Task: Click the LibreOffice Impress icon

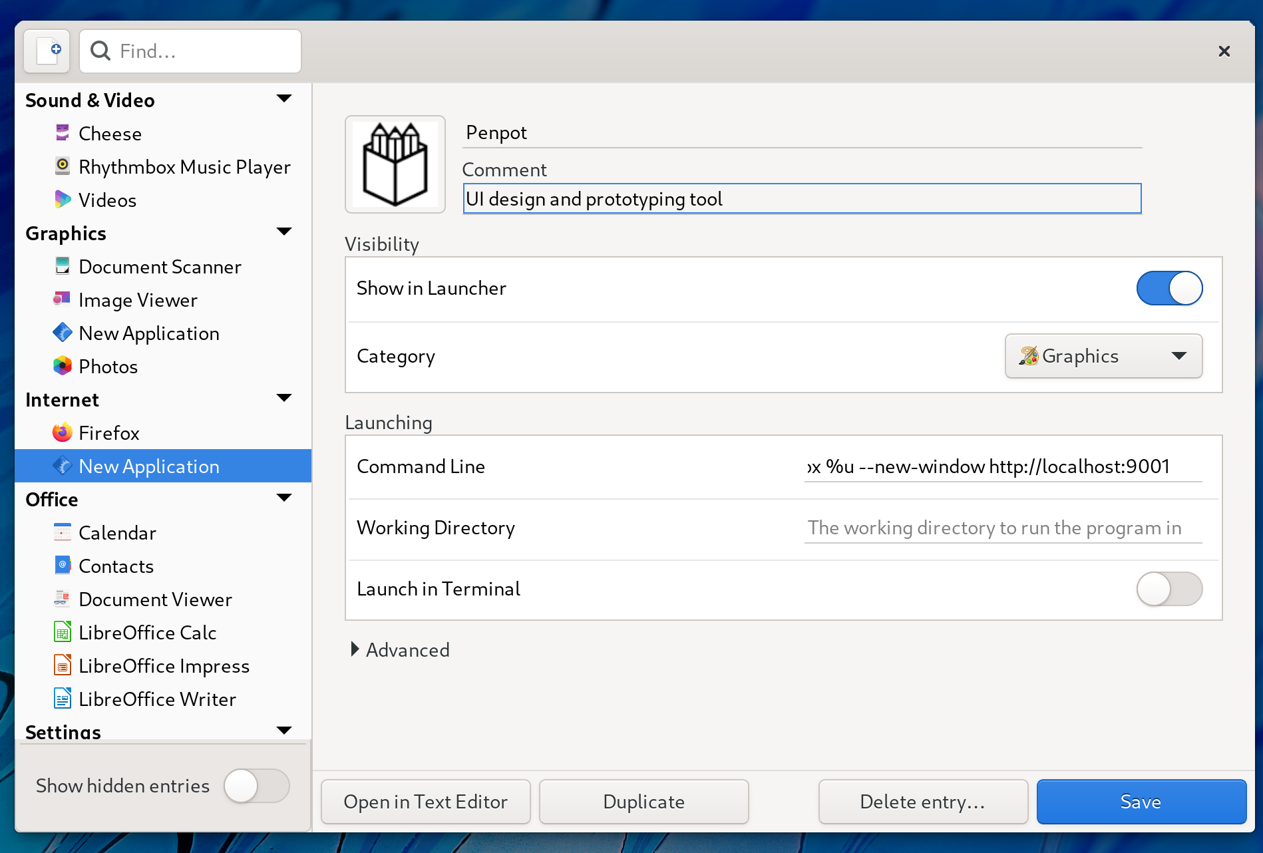Action: point(63,665)
